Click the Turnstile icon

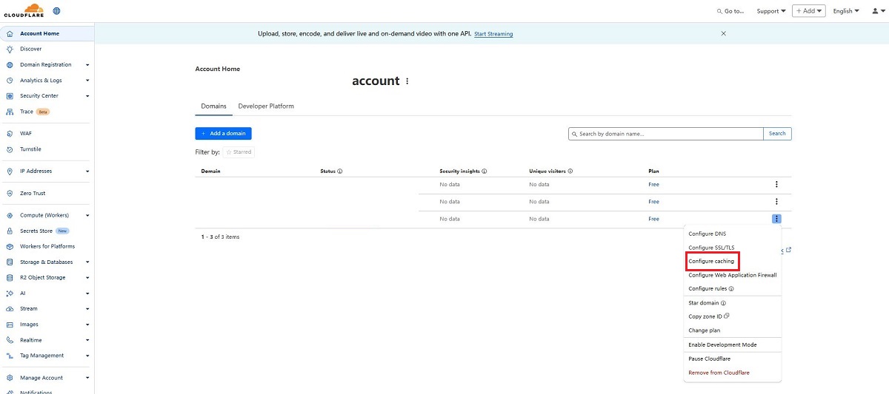pos(10,149)
